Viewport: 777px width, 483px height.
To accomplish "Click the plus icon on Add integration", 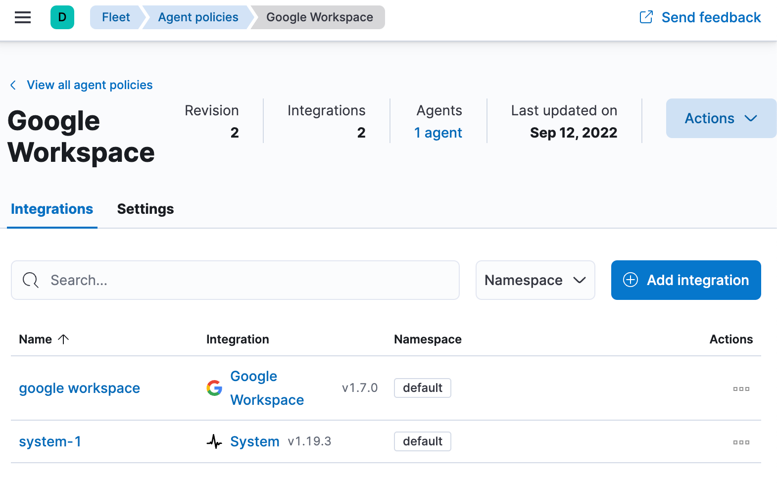I will [x=631, y=280].
